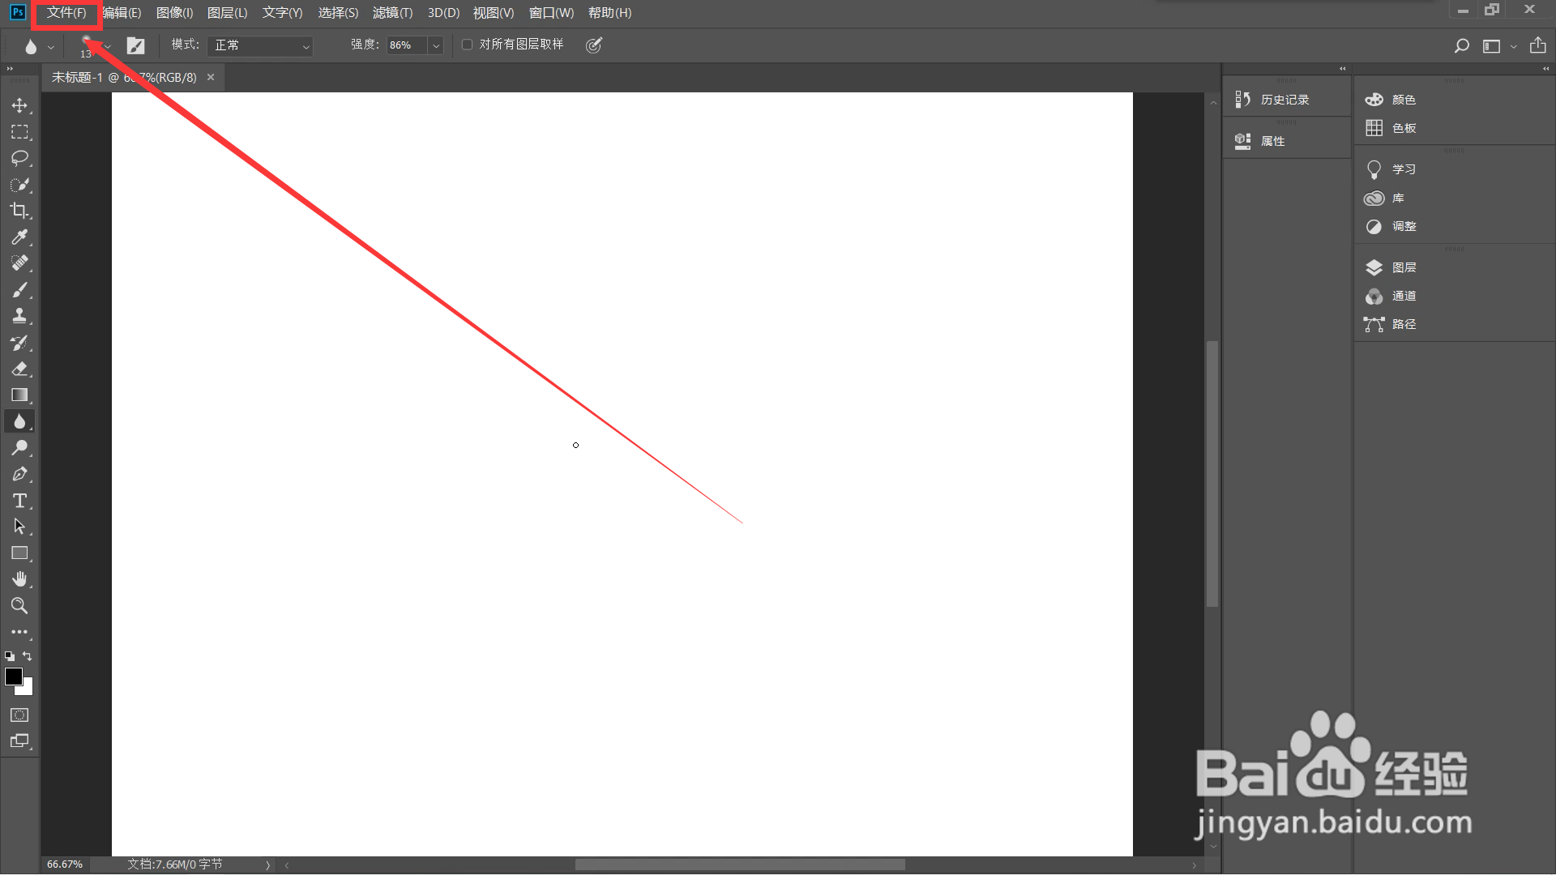Select the Eraser tool

click(19, 369)
